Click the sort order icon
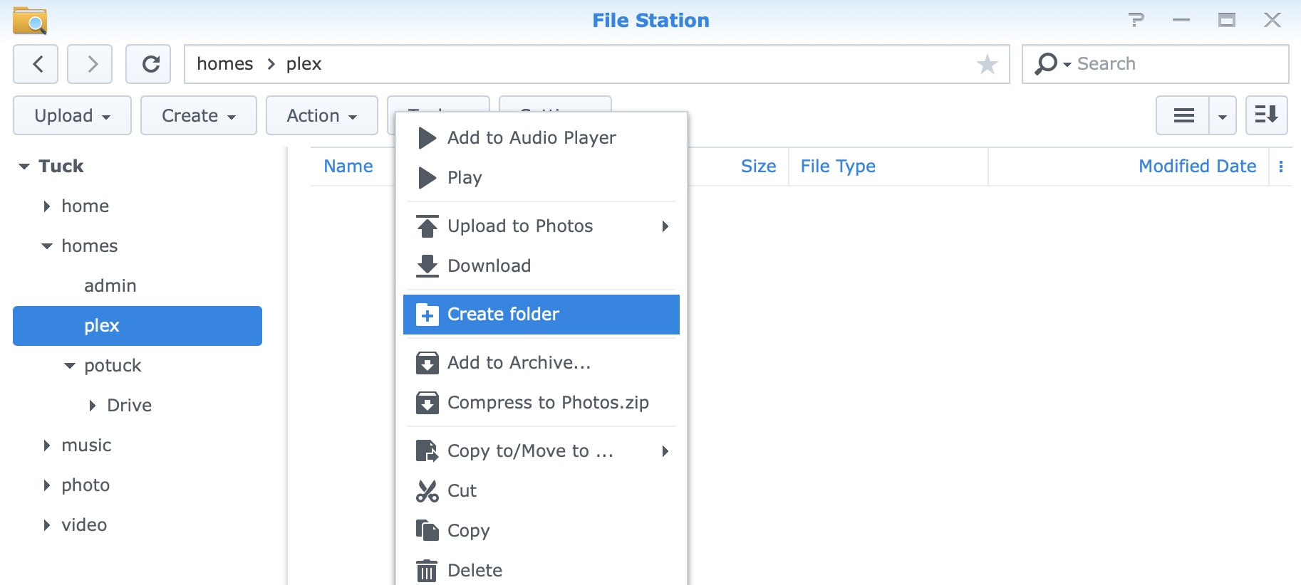Viewport: 1301px width, 585px height. [x=1266, y=115]
